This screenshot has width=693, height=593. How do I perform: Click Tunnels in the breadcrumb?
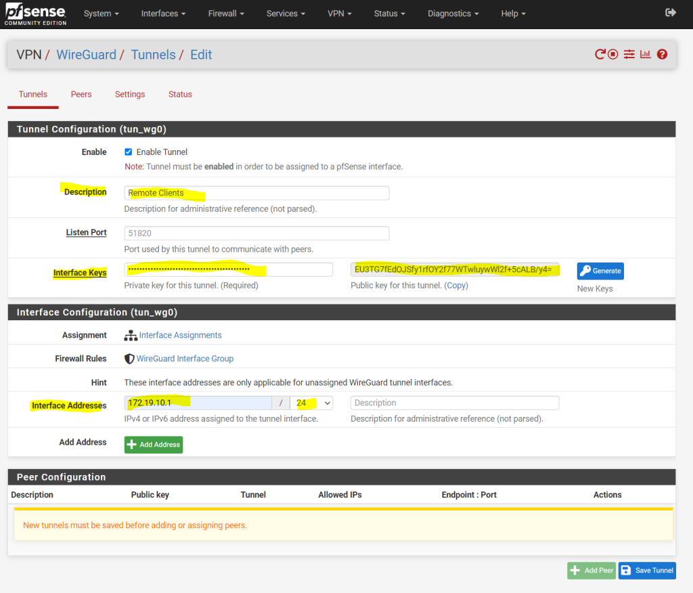[x=154, y=54]
